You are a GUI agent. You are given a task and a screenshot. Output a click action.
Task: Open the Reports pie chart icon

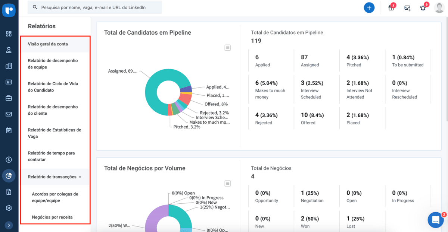tap(8, 175)
